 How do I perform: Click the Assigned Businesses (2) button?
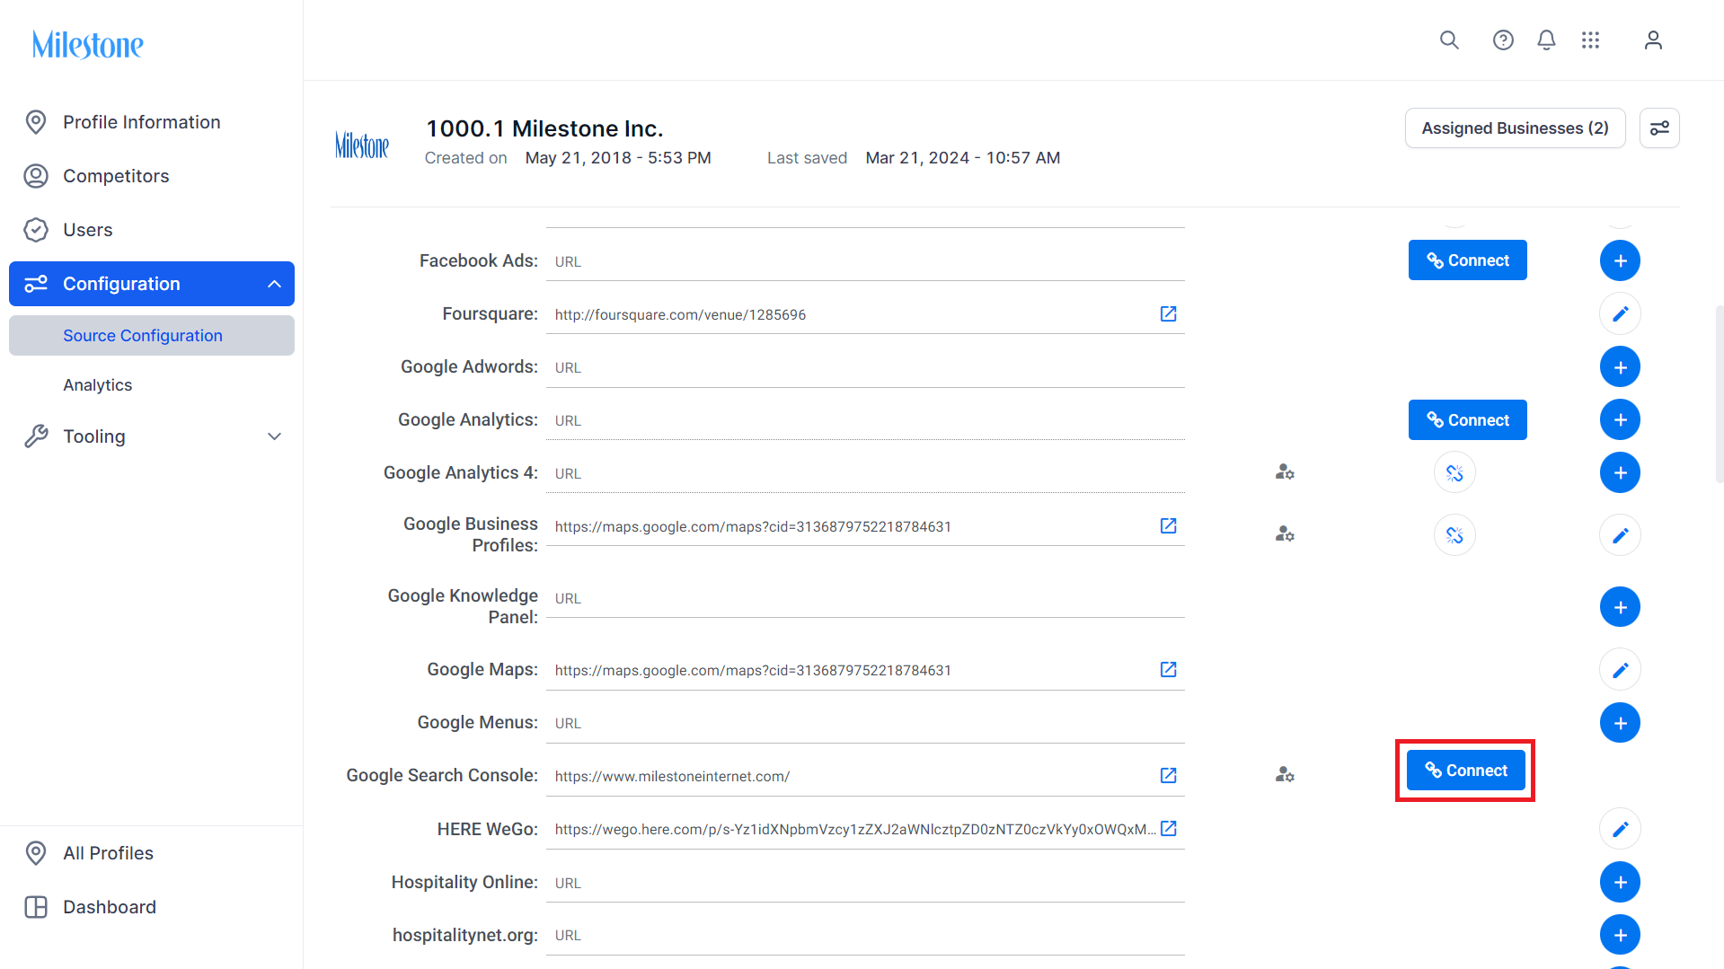[x=1515, y=128]
